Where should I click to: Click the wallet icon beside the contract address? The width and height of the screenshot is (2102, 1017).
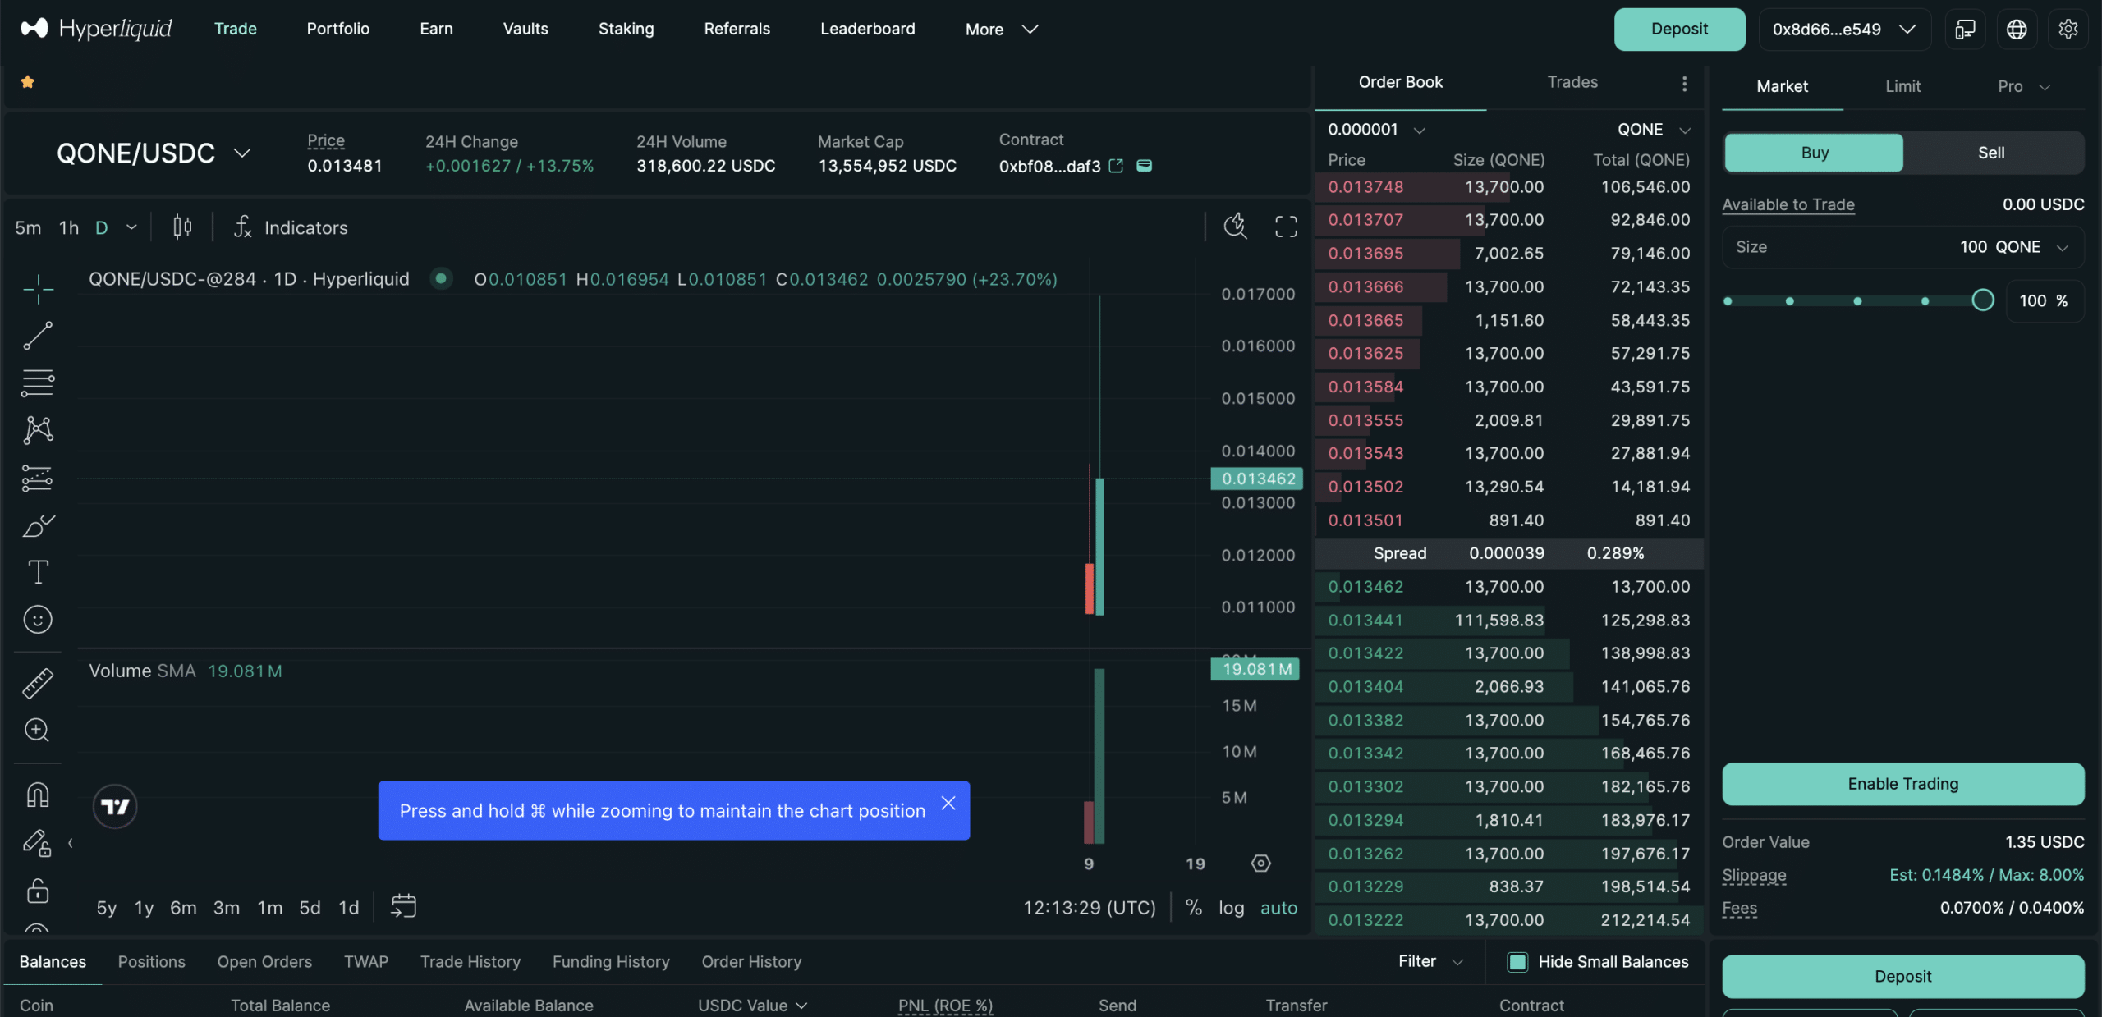click(1144, 166)
